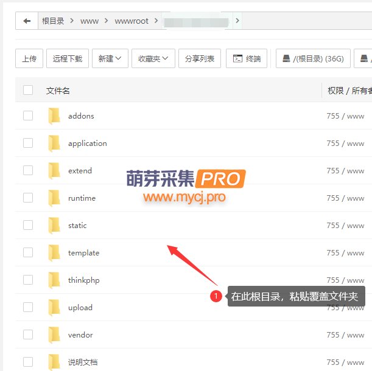The height and width of the screenshot is (371, 372).
Task: Click the back arrow navigation icon
Action: click(27, 21)
